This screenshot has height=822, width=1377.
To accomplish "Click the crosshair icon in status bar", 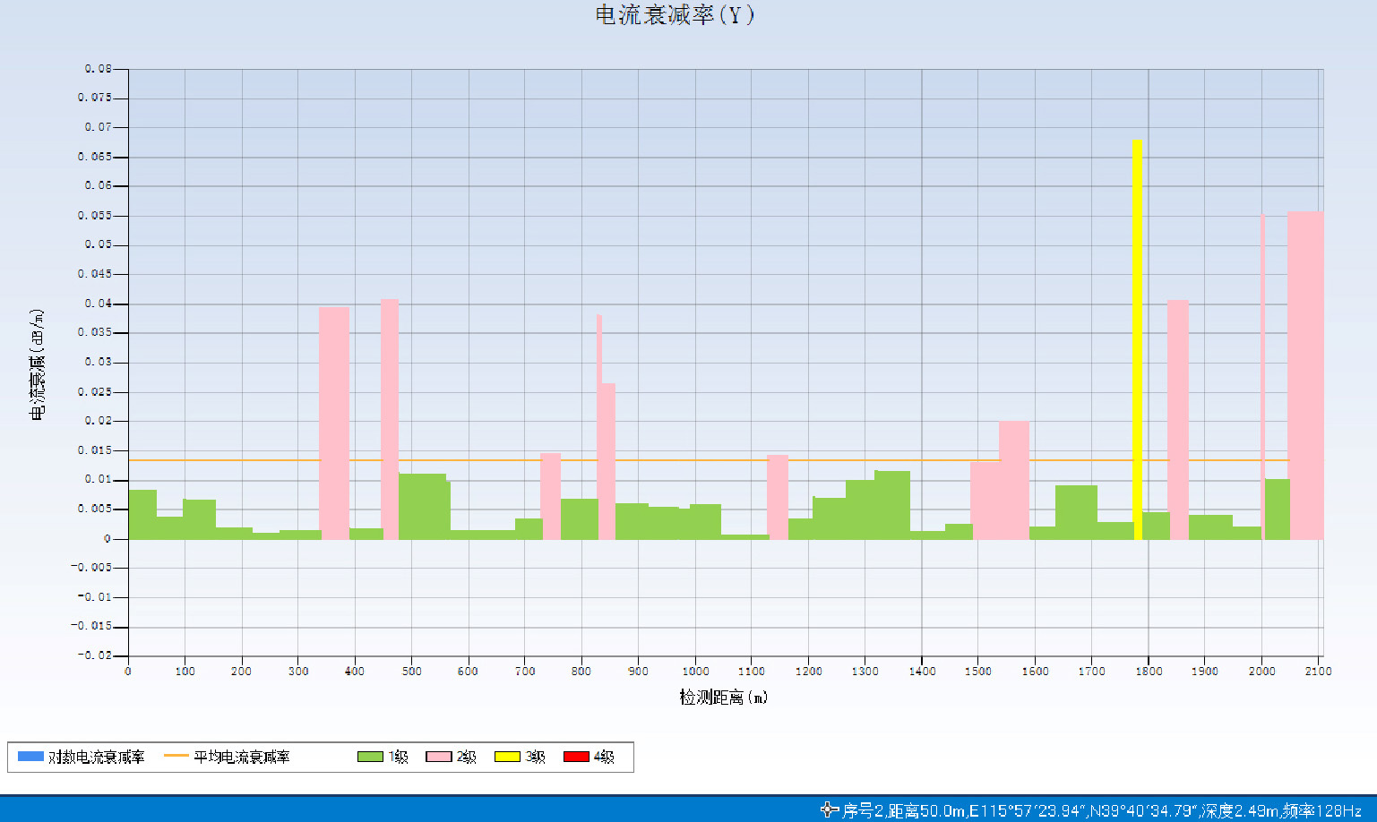I will [829, 809].
